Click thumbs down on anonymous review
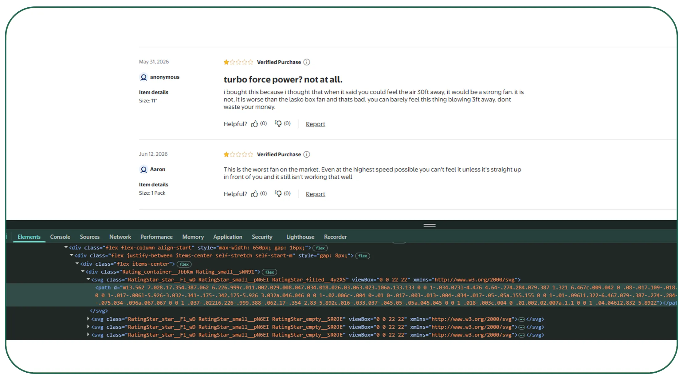The image size is (683, 380). pos(278,124)
